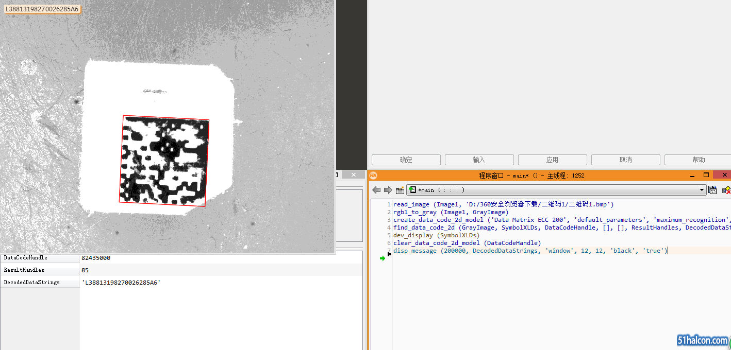The width and height of the screenshot is (731, 350).
Task: Select the DecodedDataStrings variable row
Action: pyautogui.click(x=181, y=282)
